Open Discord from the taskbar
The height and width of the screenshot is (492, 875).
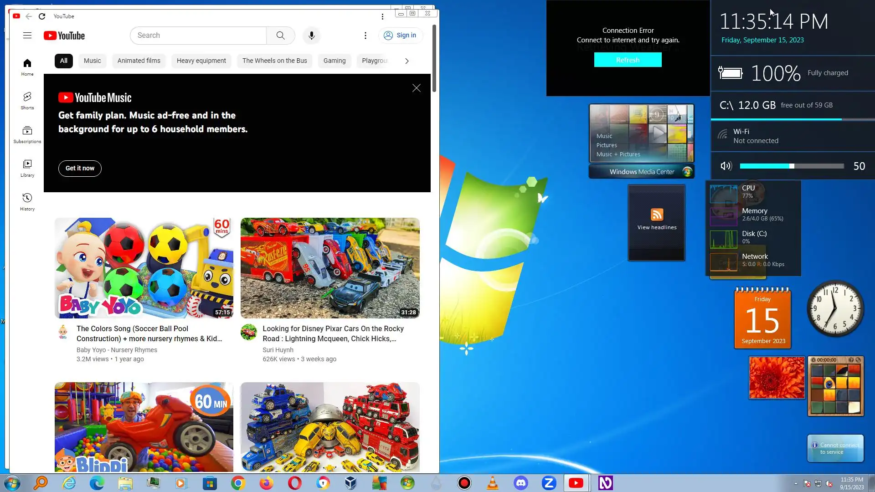(x=520, y=483)
